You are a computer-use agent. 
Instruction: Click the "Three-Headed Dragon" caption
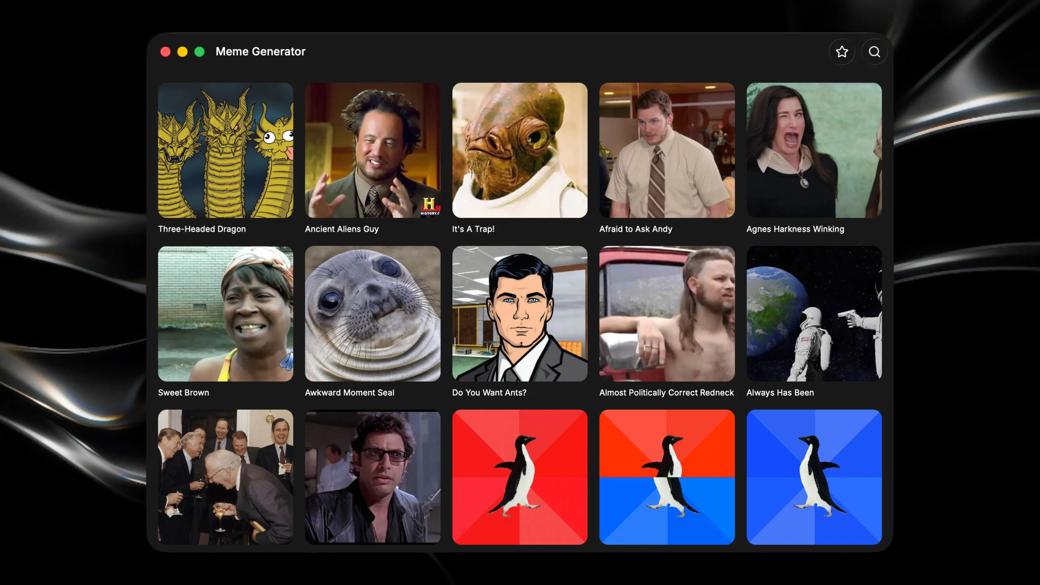202,229
